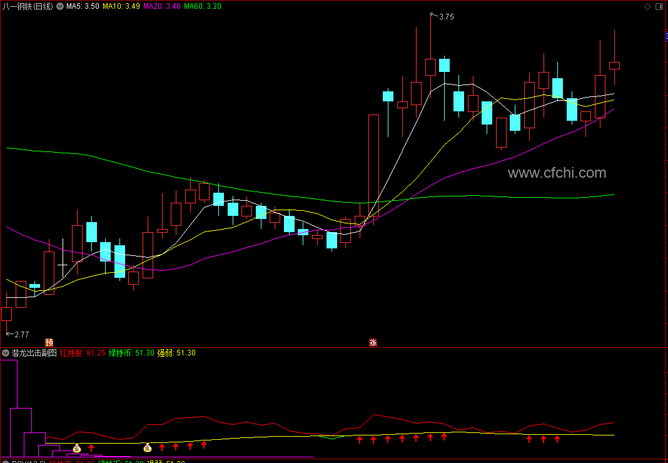Click the 绿持币: 51.30 value label
Viewport: 668px width, 463px height.
(x=131, y=353)
